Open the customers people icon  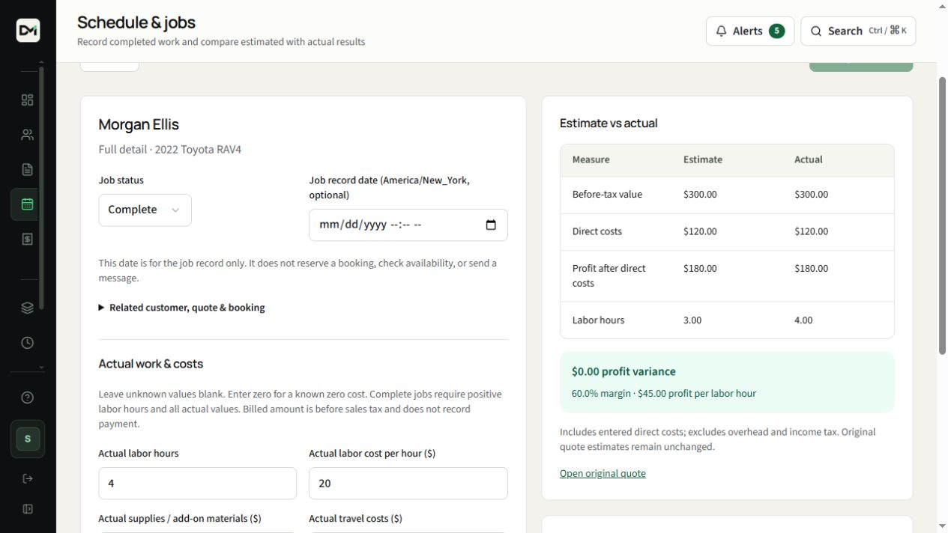[28, 135]
